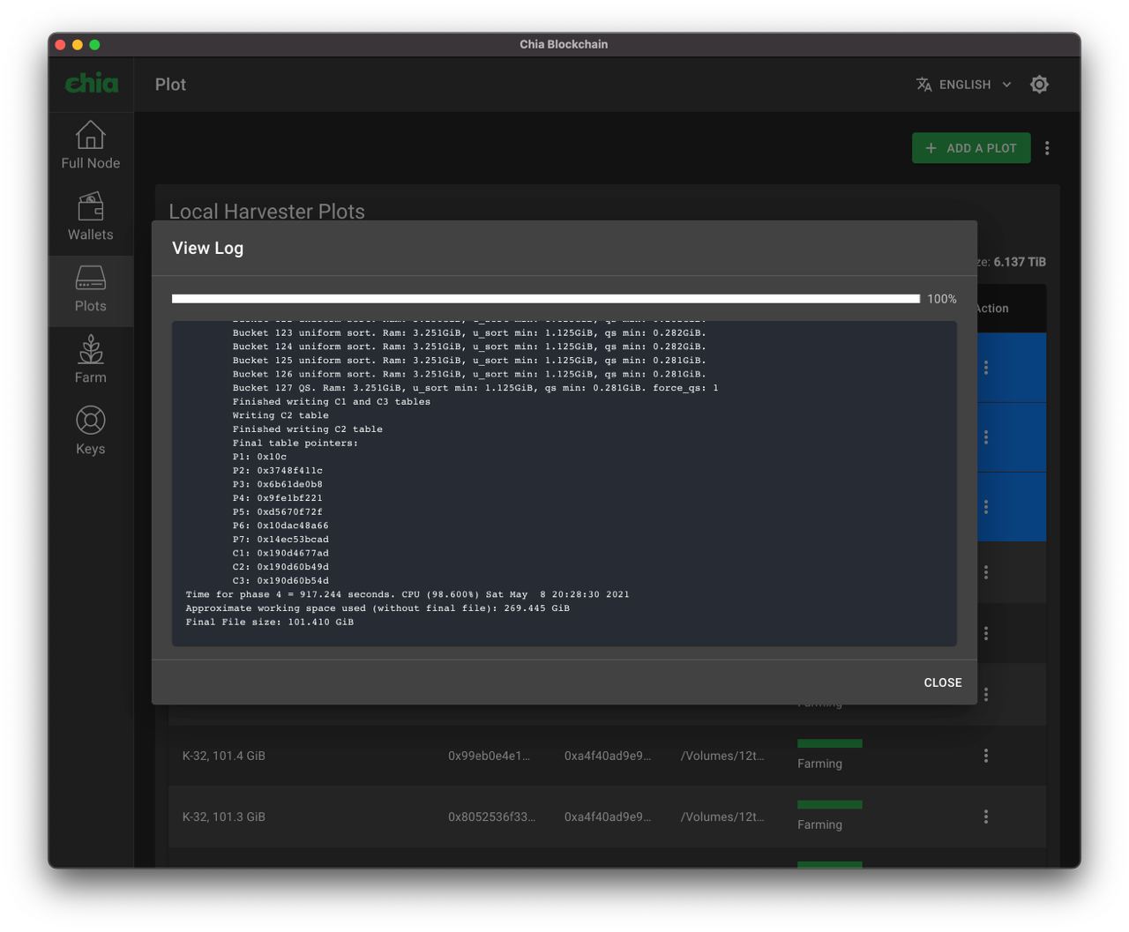
Task: Click the 'Approximate working space used' log line
Action: pos(378,608)
